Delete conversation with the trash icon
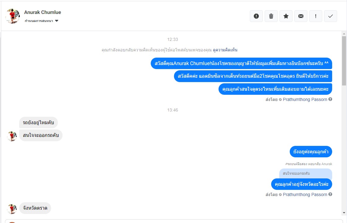The height and width of the screenshot is (223, 347). [x=271, y=16]
